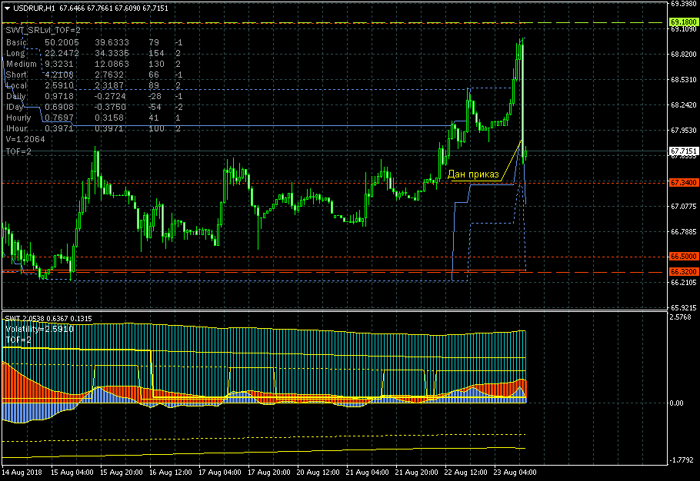The width and height of the screenshot is (700, 481).
Task: Click the triangle arrow beside USDRUR,H1
Action: click(x=7, y=7)
